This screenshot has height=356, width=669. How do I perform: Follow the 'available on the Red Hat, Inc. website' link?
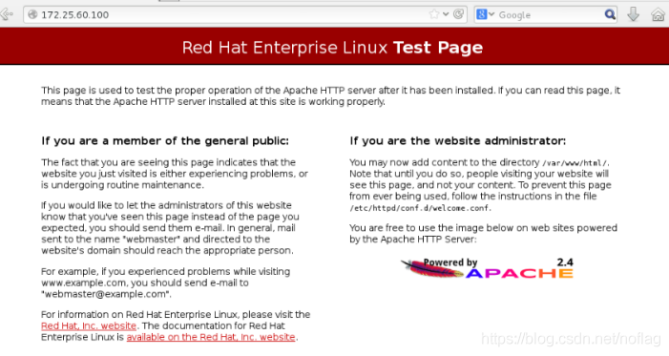tap(211, 337)
